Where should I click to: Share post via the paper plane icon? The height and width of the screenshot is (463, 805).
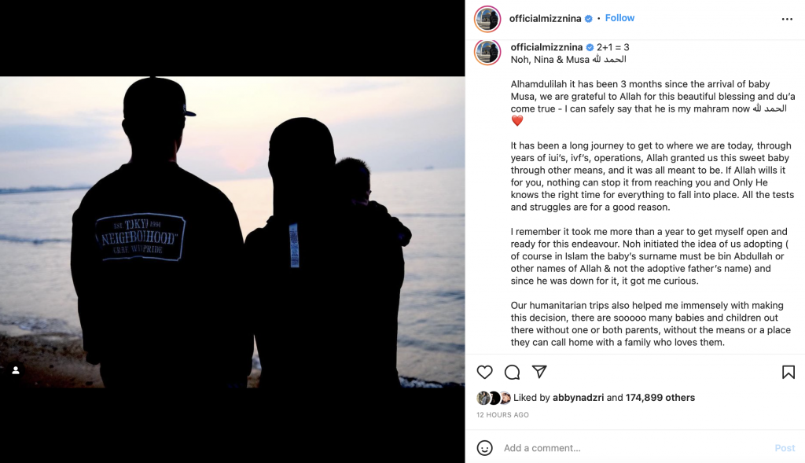coord(539,372)
